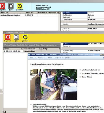This screenshot has width=104, height=113.
Task: Click the Basisdokument property value Landmaschinen
Action: (x=96, y=51)
